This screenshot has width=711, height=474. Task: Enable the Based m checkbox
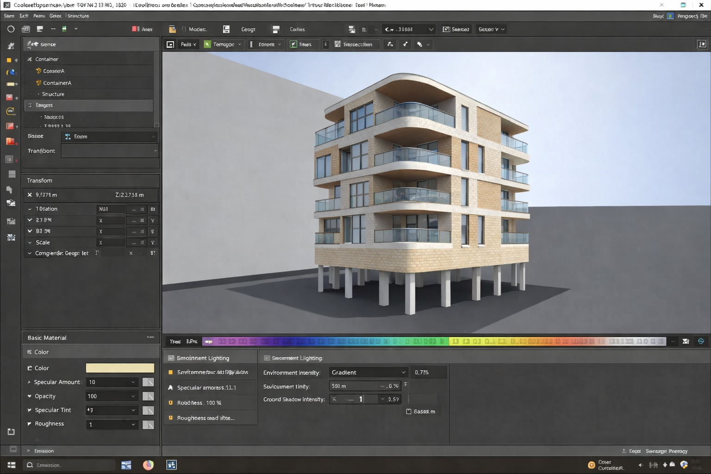point(409,411)
